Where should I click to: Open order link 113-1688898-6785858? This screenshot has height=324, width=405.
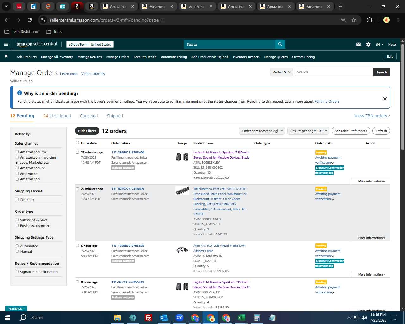[x=128, y=246]
